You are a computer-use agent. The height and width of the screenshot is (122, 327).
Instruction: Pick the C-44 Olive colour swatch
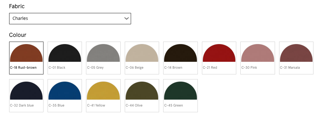tap(142, 96)
